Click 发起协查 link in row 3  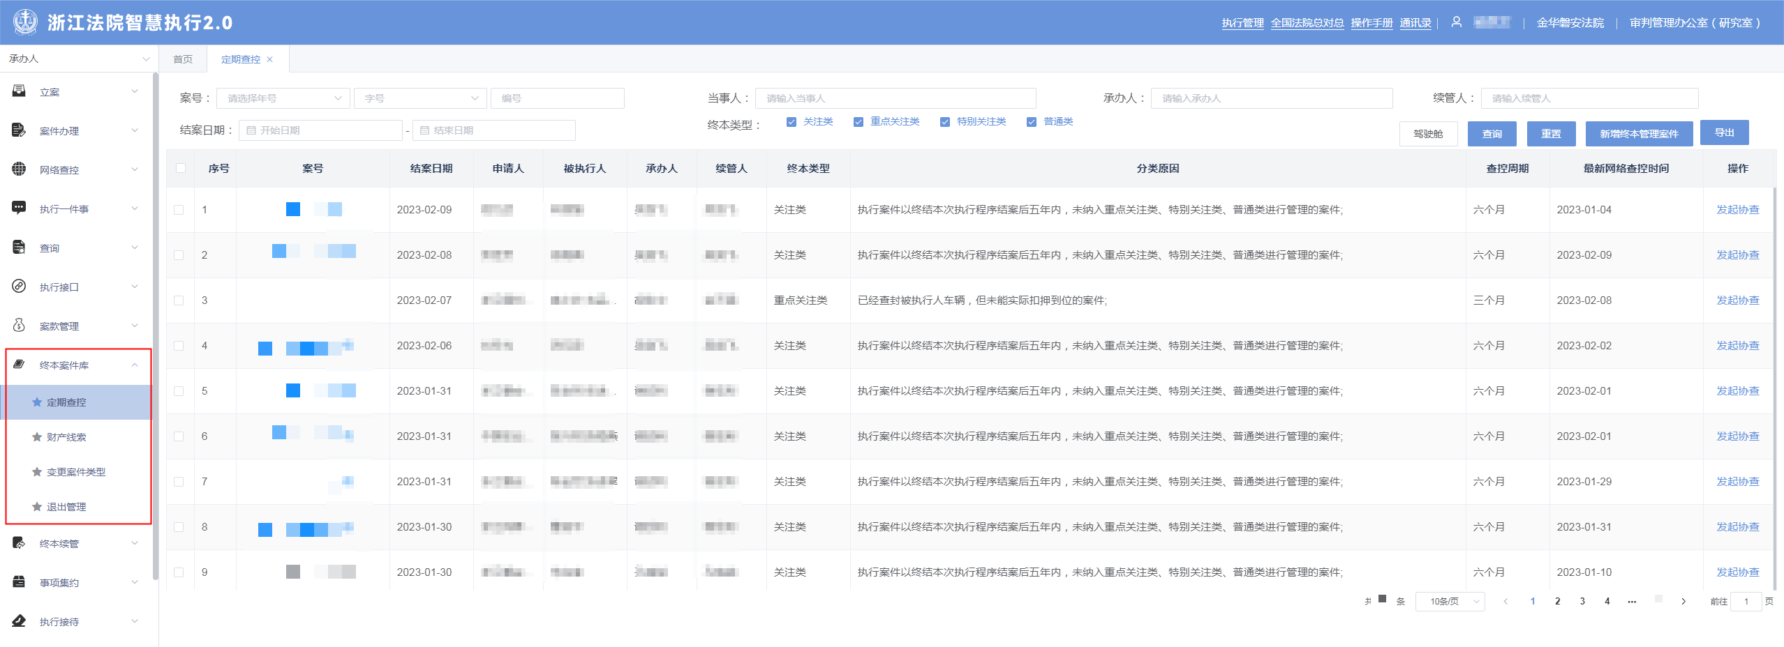coord(1737,300)
